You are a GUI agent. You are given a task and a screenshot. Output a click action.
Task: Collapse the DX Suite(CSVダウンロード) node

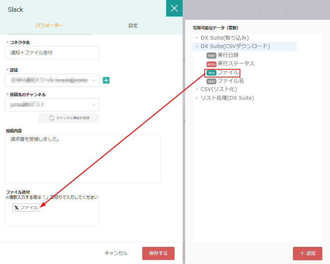197,47
